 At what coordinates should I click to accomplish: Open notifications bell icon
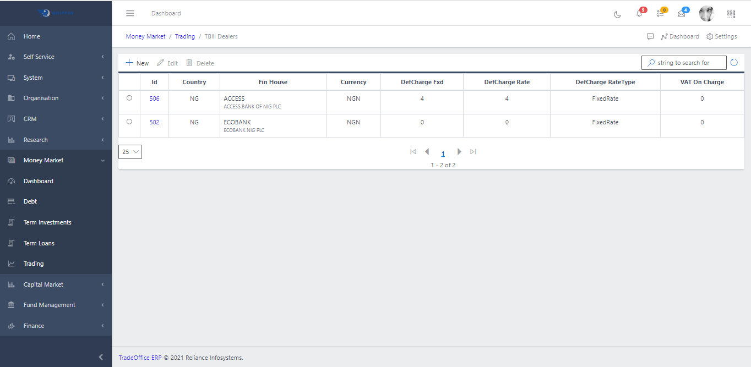[639, 14]
